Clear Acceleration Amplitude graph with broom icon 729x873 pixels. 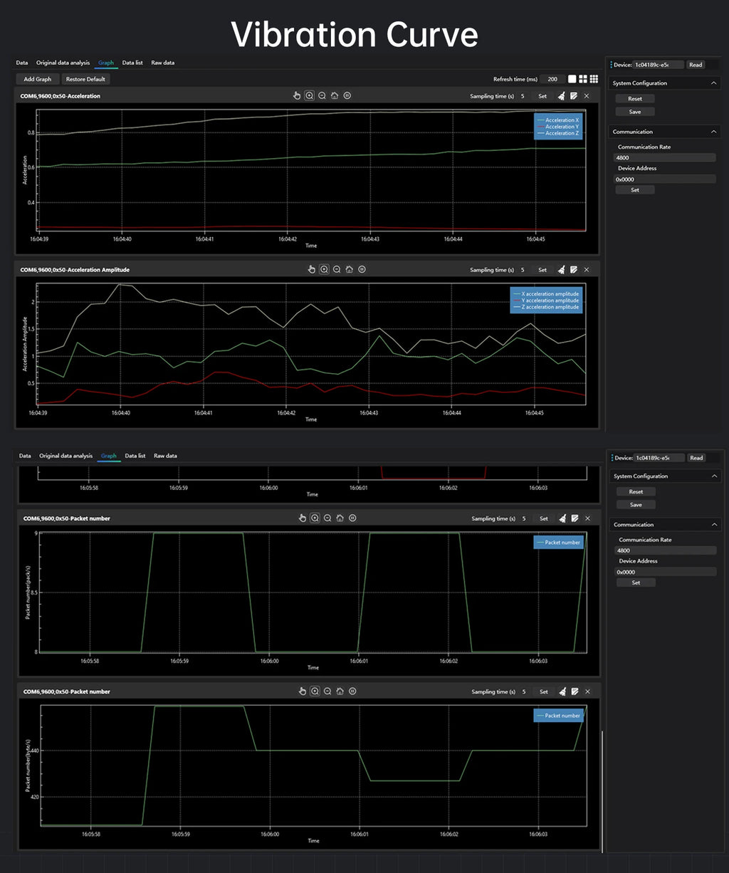561,270
